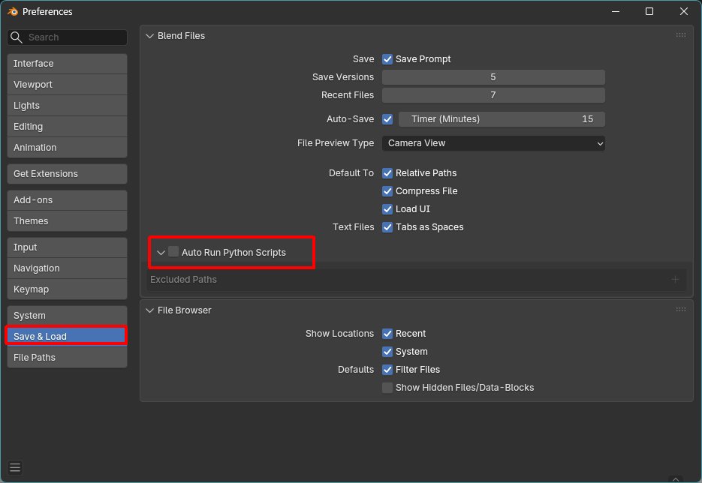Maximize the Preferences window

point(649,12)
